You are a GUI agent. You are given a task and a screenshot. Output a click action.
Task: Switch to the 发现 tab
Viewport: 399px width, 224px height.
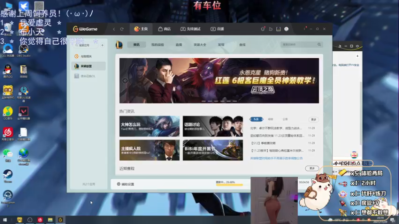point(221,45)
